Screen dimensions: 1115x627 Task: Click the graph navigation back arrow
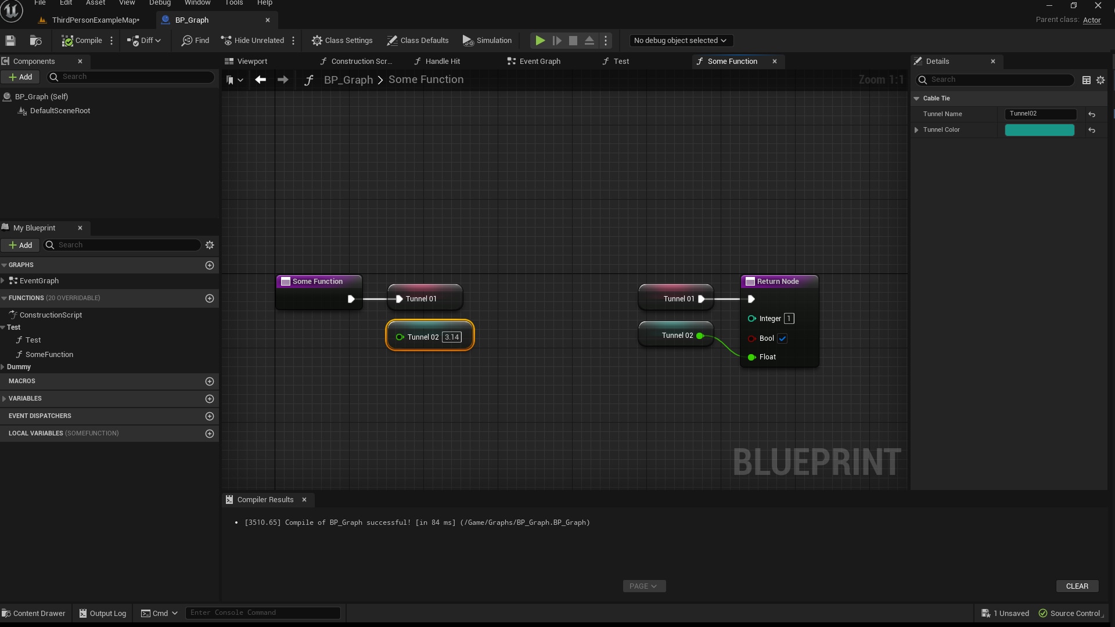pos(260,80)
